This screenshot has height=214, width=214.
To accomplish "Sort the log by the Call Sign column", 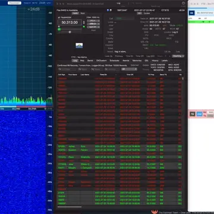I will coord(61,75).
